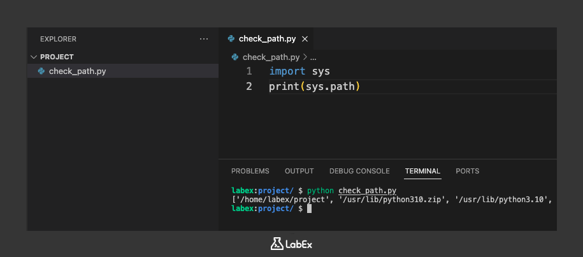Select the TERMINAL panel tab

(x=422, y=171)
